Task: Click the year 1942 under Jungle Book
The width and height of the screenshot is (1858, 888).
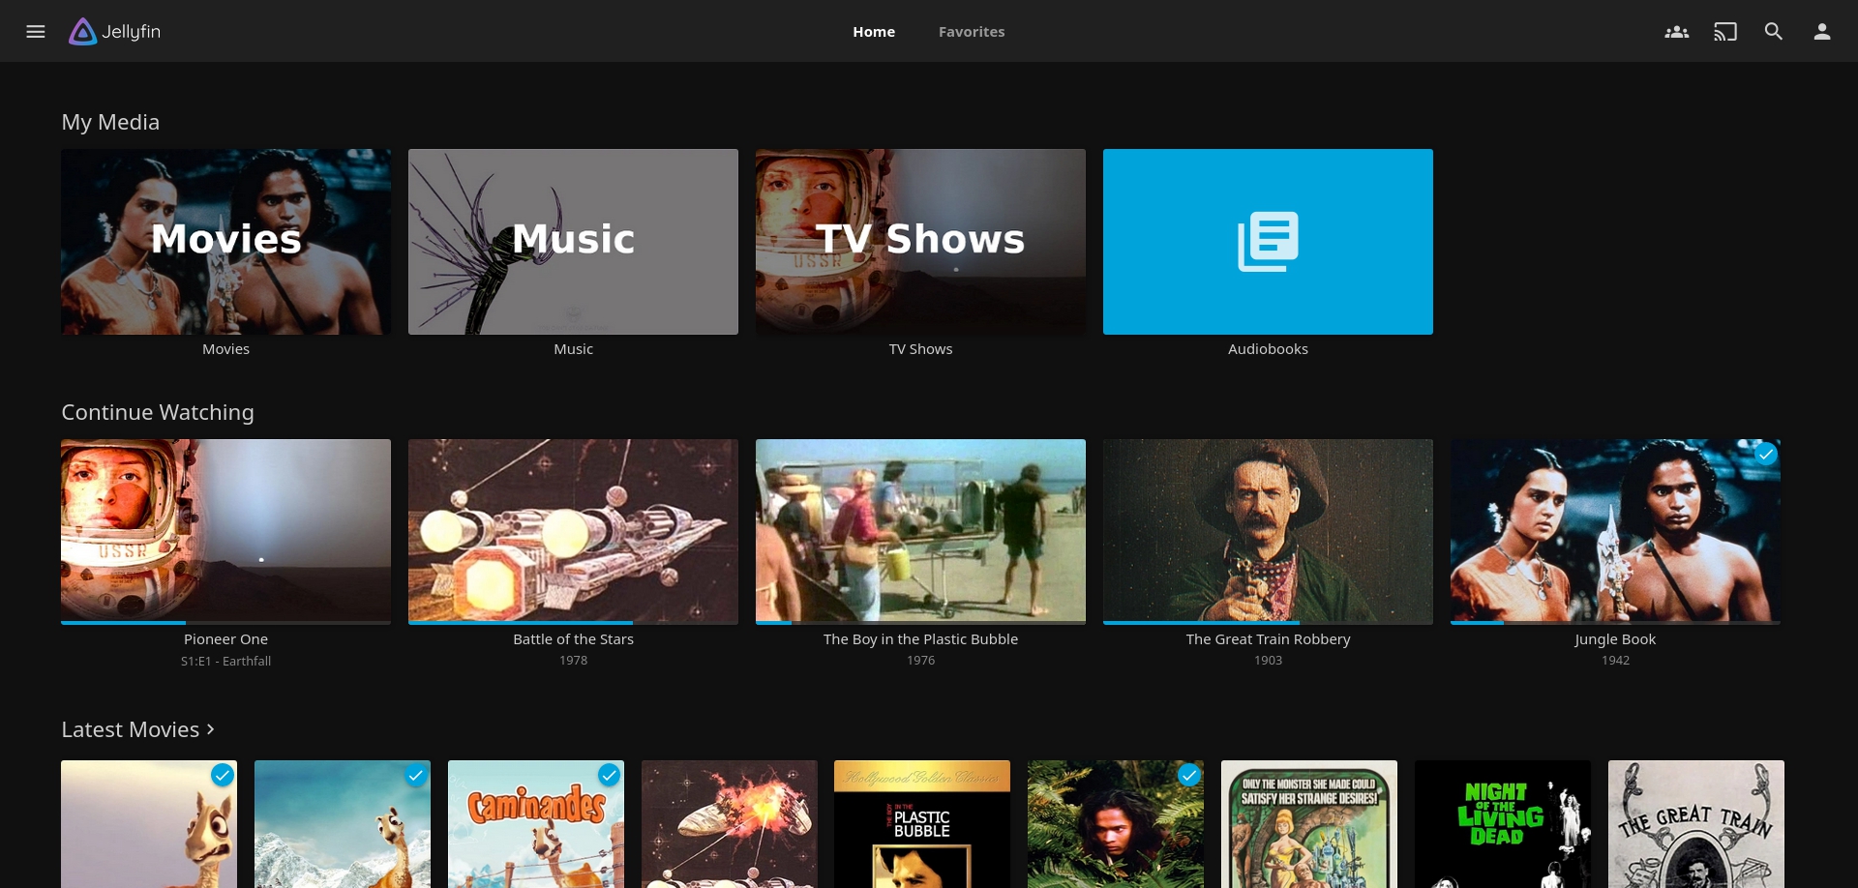Action: (1615, 661)
